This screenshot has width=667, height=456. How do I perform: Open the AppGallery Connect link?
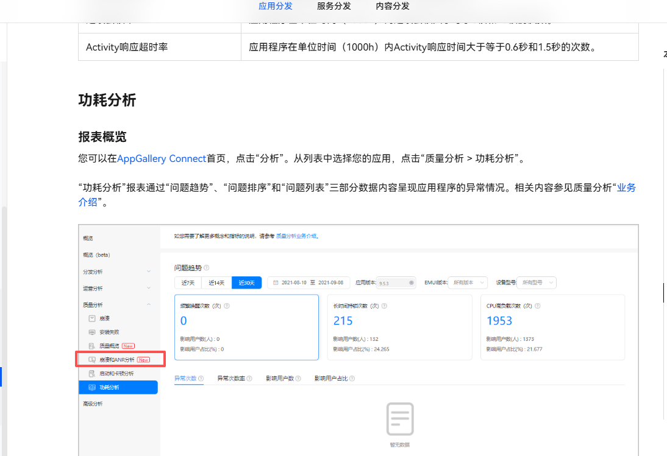point(162,159)
